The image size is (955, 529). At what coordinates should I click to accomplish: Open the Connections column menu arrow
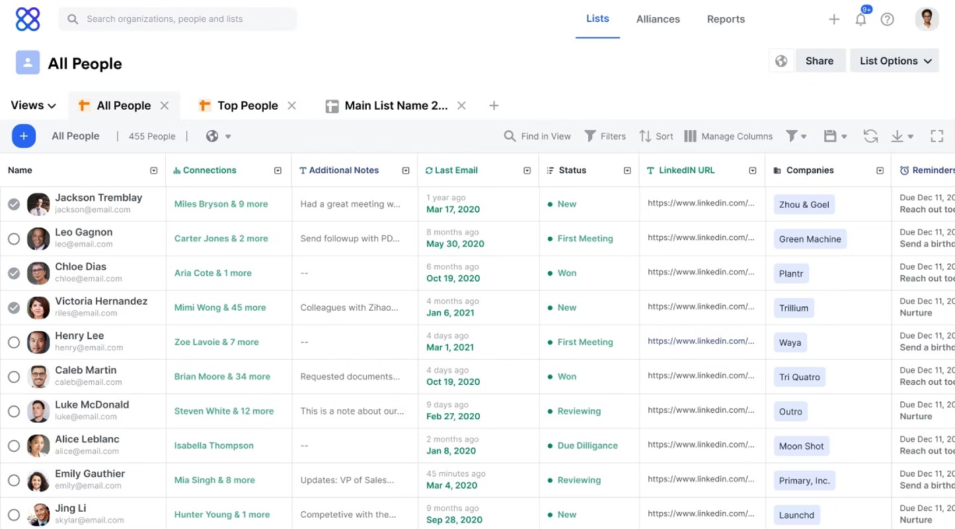[278, 171]
